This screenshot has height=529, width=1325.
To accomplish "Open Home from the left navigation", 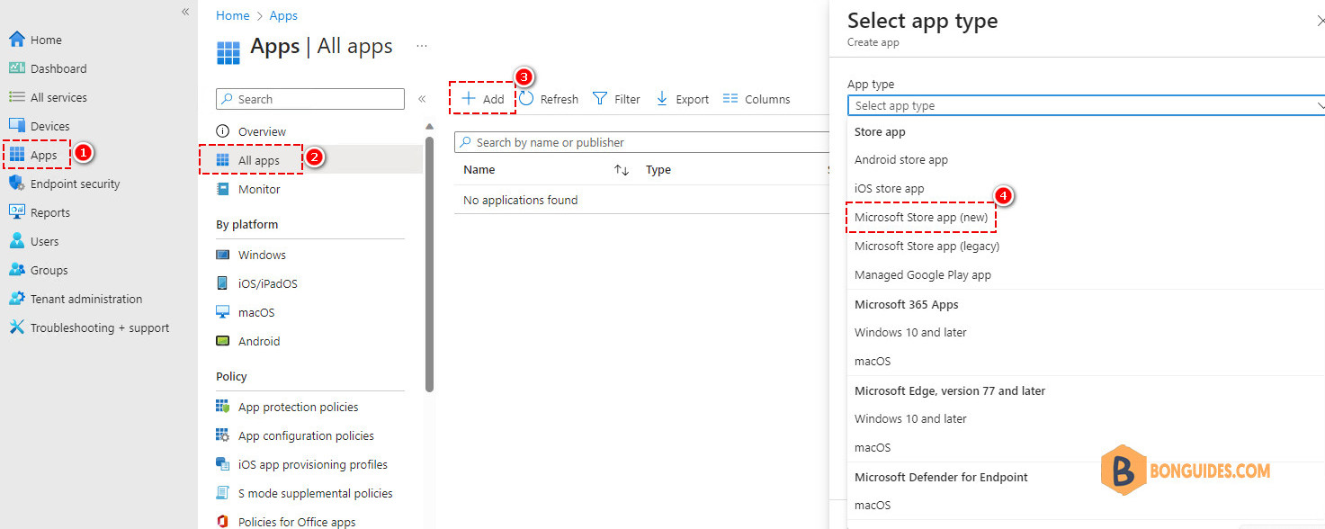I will (x=35, y=40).
